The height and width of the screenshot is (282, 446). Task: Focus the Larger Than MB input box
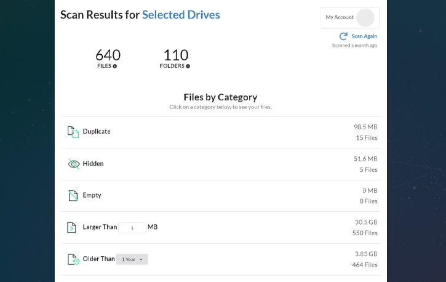pos(132,228)
